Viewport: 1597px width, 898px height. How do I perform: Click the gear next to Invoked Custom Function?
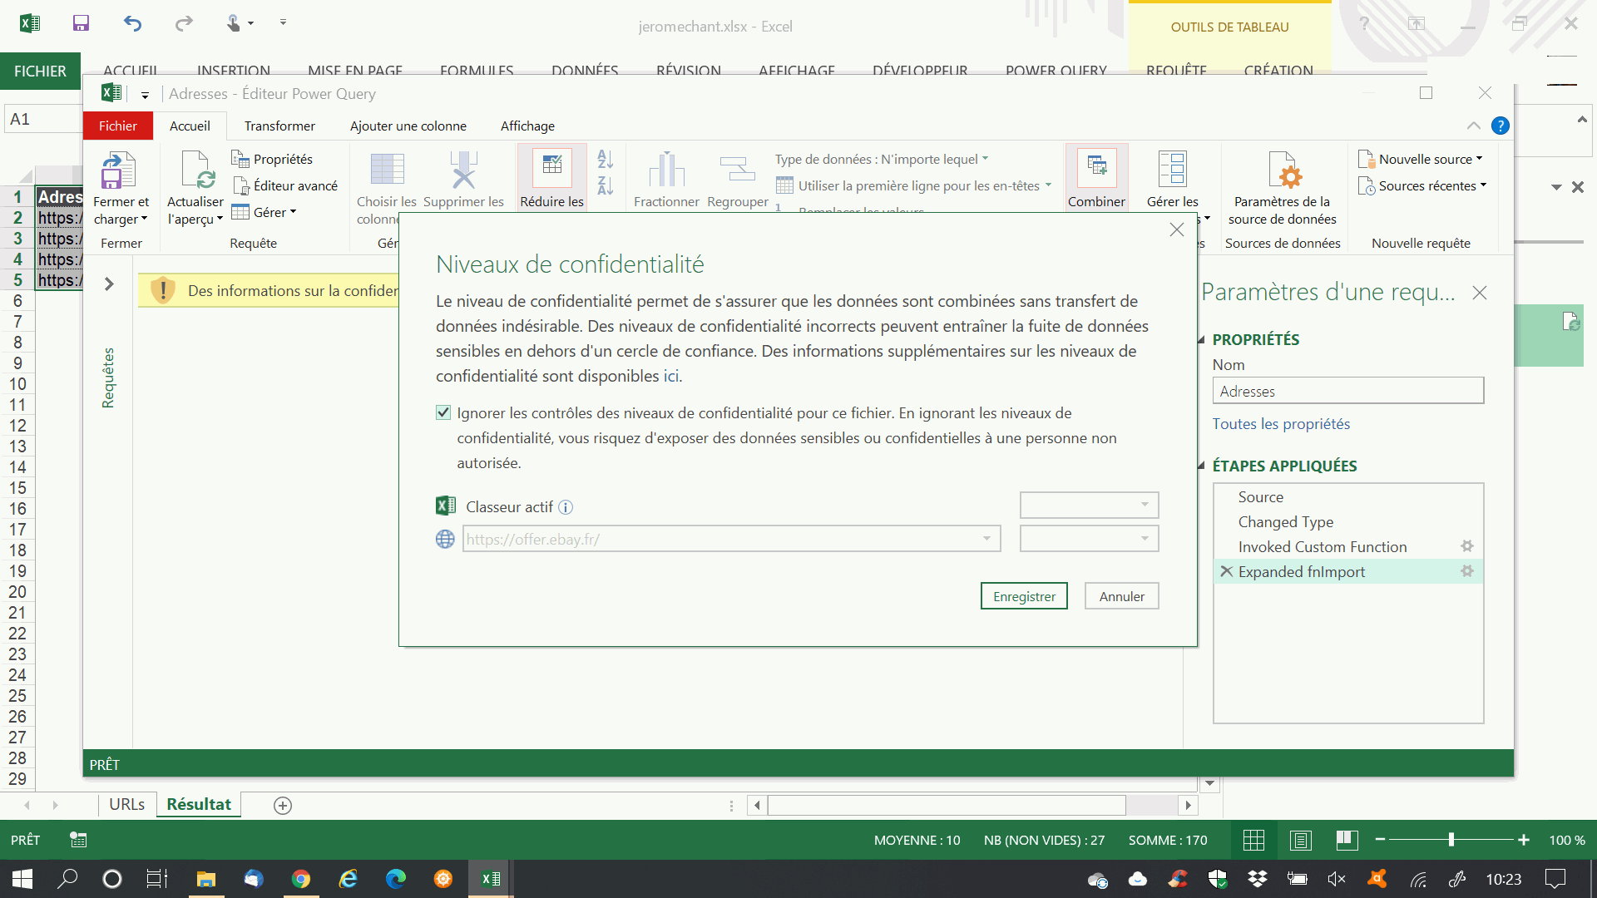point(1467,546)
